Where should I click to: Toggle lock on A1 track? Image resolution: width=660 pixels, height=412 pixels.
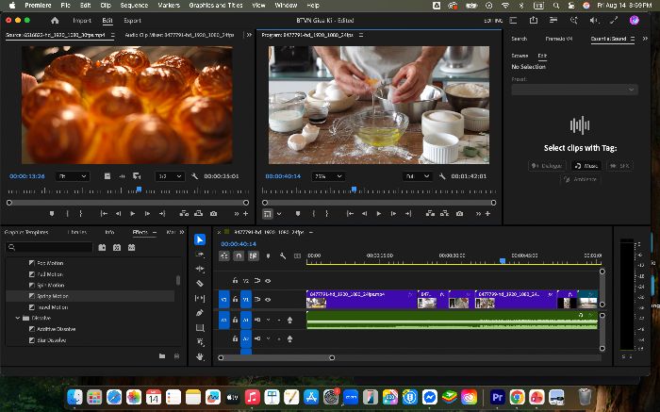pos(236,320)
